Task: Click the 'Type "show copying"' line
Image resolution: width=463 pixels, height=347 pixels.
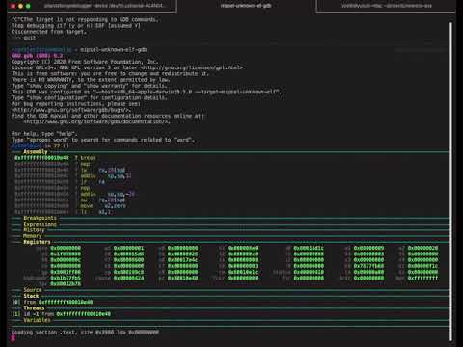Action: 90,86
